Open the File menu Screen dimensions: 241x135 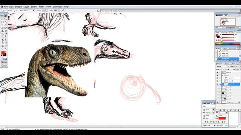point(6,7)
